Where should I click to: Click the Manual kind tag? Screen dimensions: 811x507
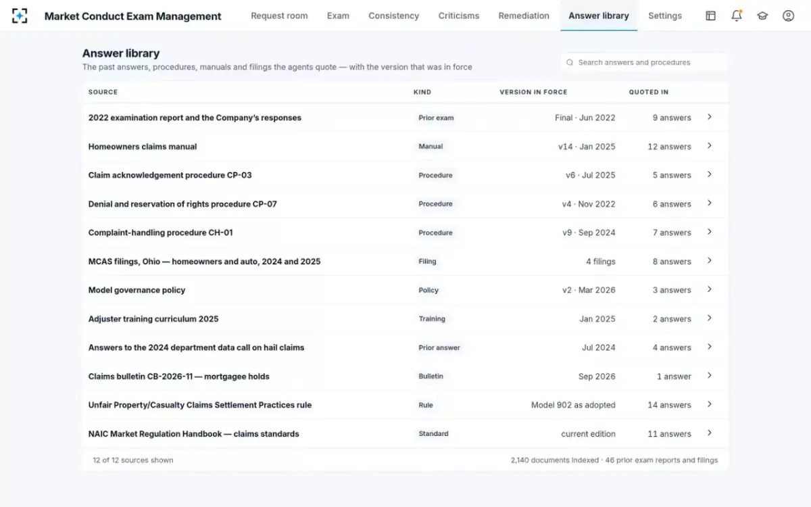pos(431,147)
